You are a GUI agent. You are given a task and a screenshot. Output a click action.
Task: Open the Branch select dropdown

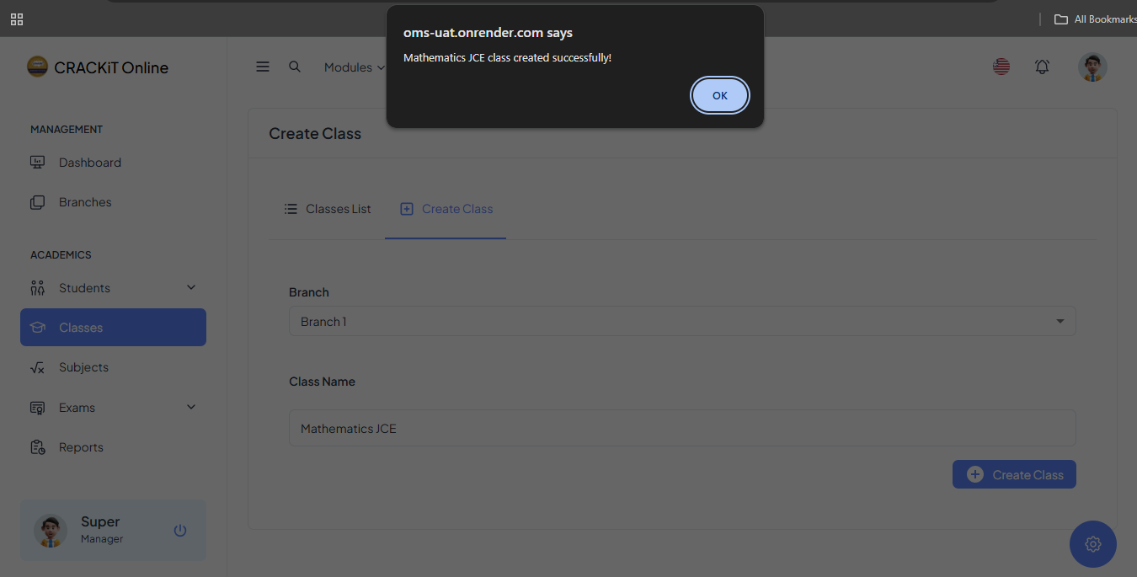[x=682, y=322]
